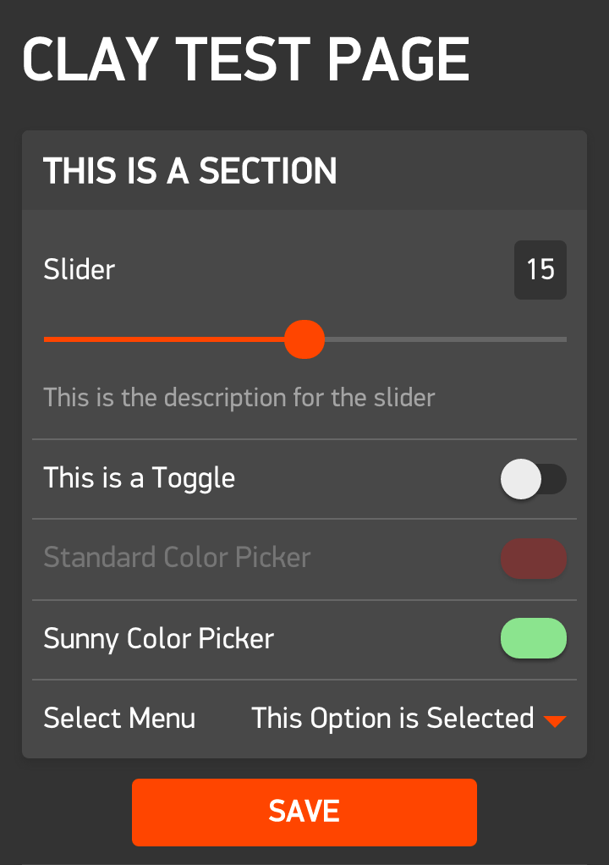Click the "THIS IS A SECTION" heading
Viewport: 609px width, 865px height.
click(x=190, y=171)
